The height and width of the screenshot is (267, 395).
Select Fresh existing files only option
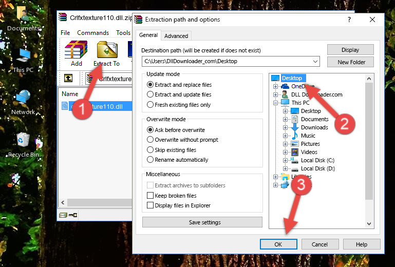(x=150, y=105)
